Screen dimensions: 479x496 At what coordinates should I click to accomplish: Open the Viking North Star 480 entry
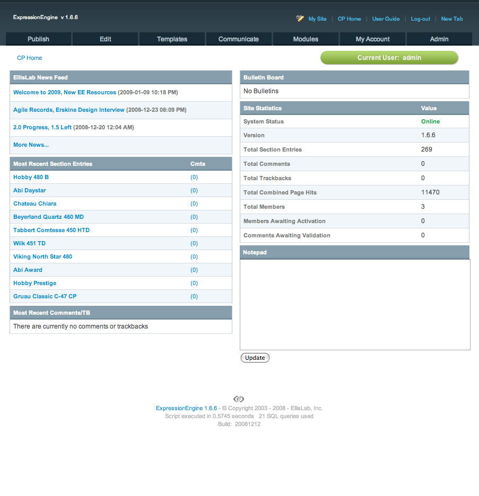click(43, 256)
